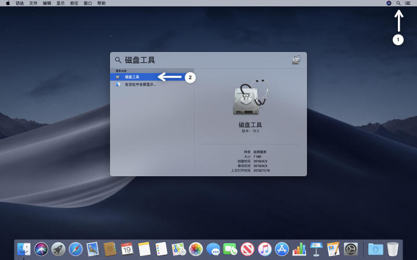Open News from the Dock

coord(247,250)
